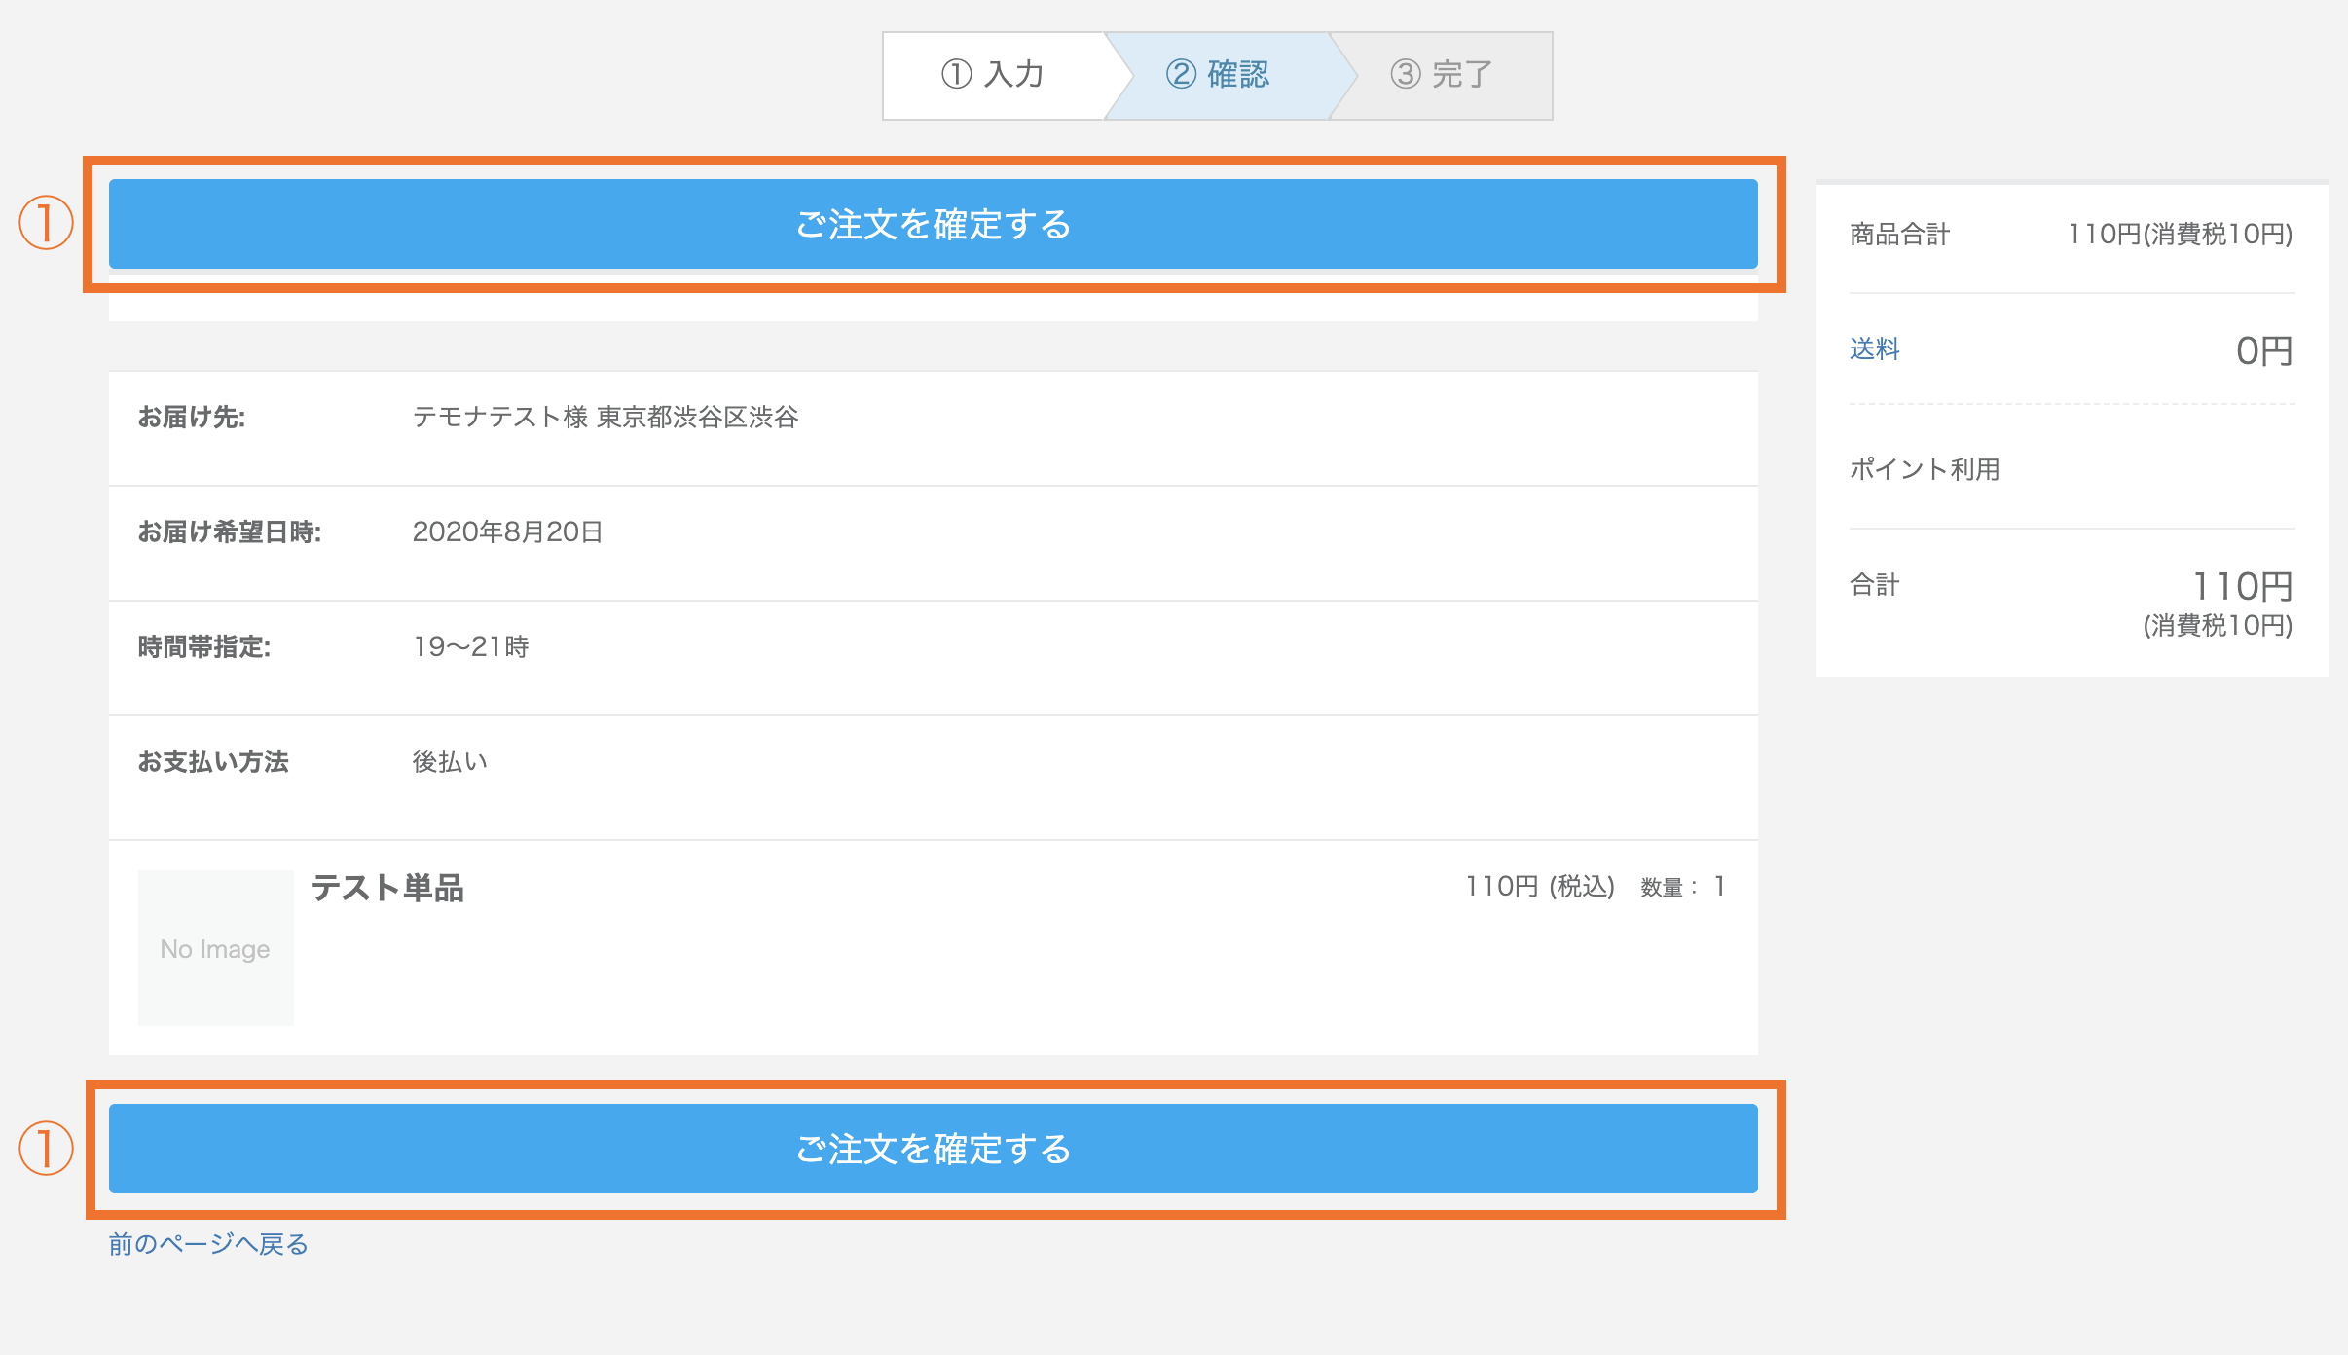Viewport: 2348px width, 1355px height.
Task: Click the 19〜21時 time slot value
Action: (470, 647)
